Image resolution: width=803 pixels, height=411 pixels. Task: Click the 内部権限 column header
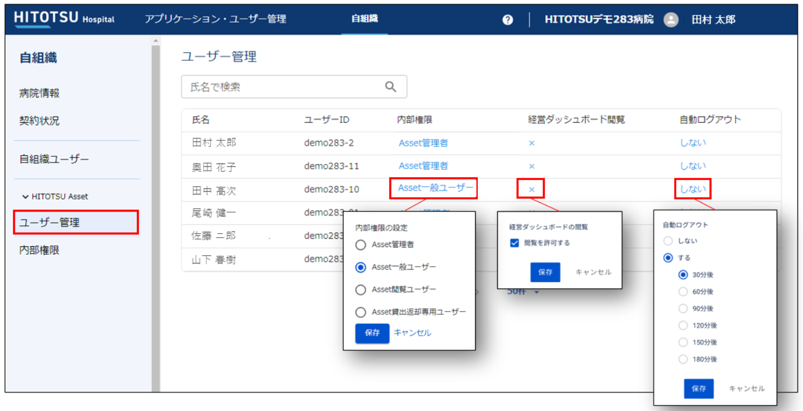pyautogui.click(x=415, y=120)
